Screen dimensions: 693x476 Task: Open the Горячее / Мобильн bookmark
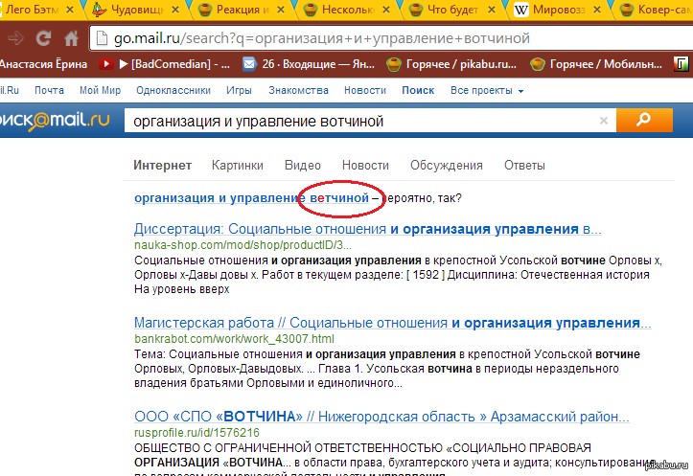pos(596,64)
